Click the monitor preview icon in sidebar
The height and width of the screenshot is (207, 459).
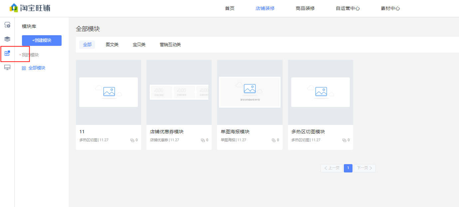tap(7, 68)
